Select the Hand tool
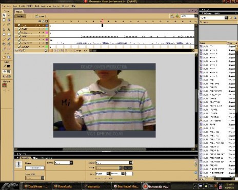Viewport: 238px width, 190px height. 4,57
